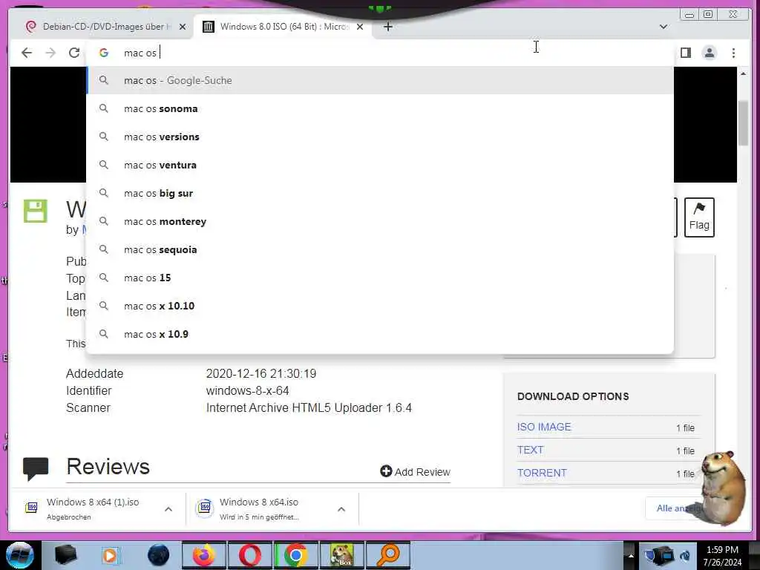Open Chrome's three-dot menu
The height and width of the screenshot is (570, 760).
click(733, 53)
